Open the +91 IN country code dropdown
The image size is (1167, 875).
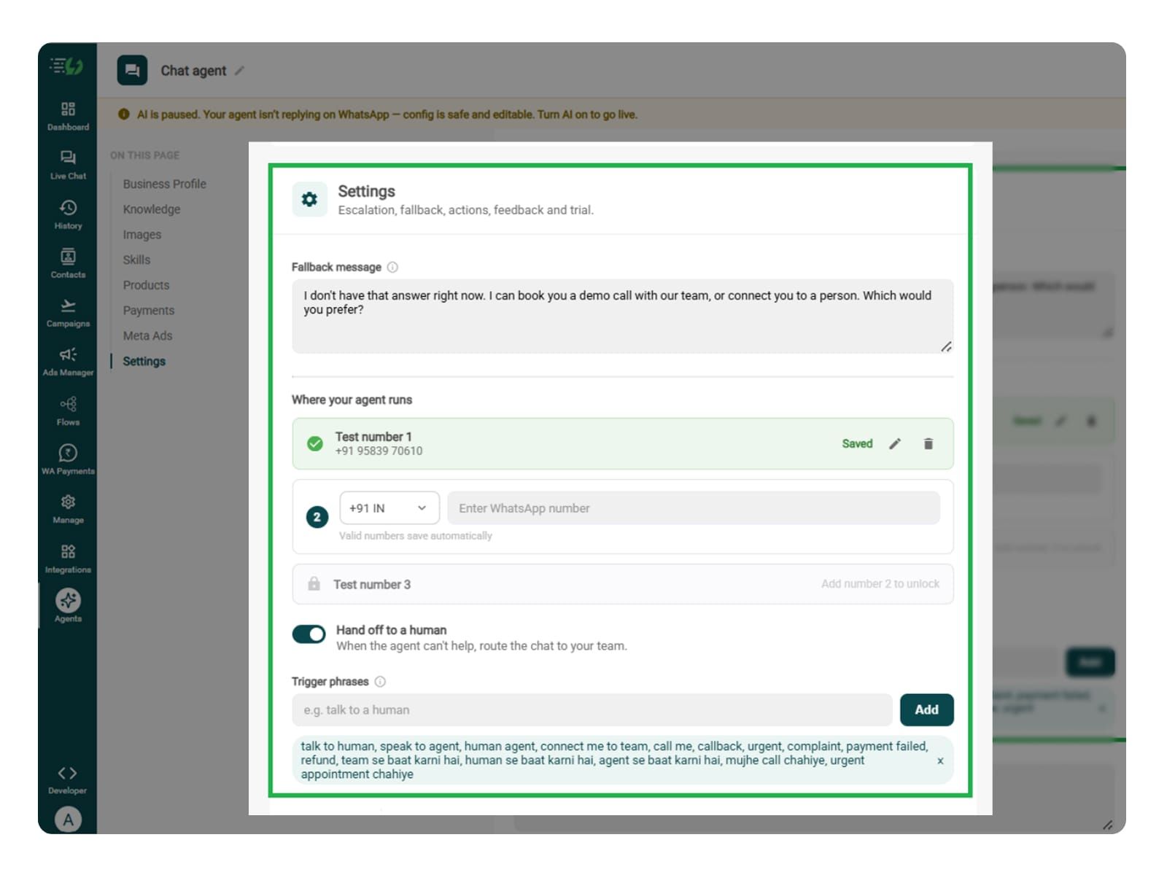pyautogui.click(x=389, y=507)
